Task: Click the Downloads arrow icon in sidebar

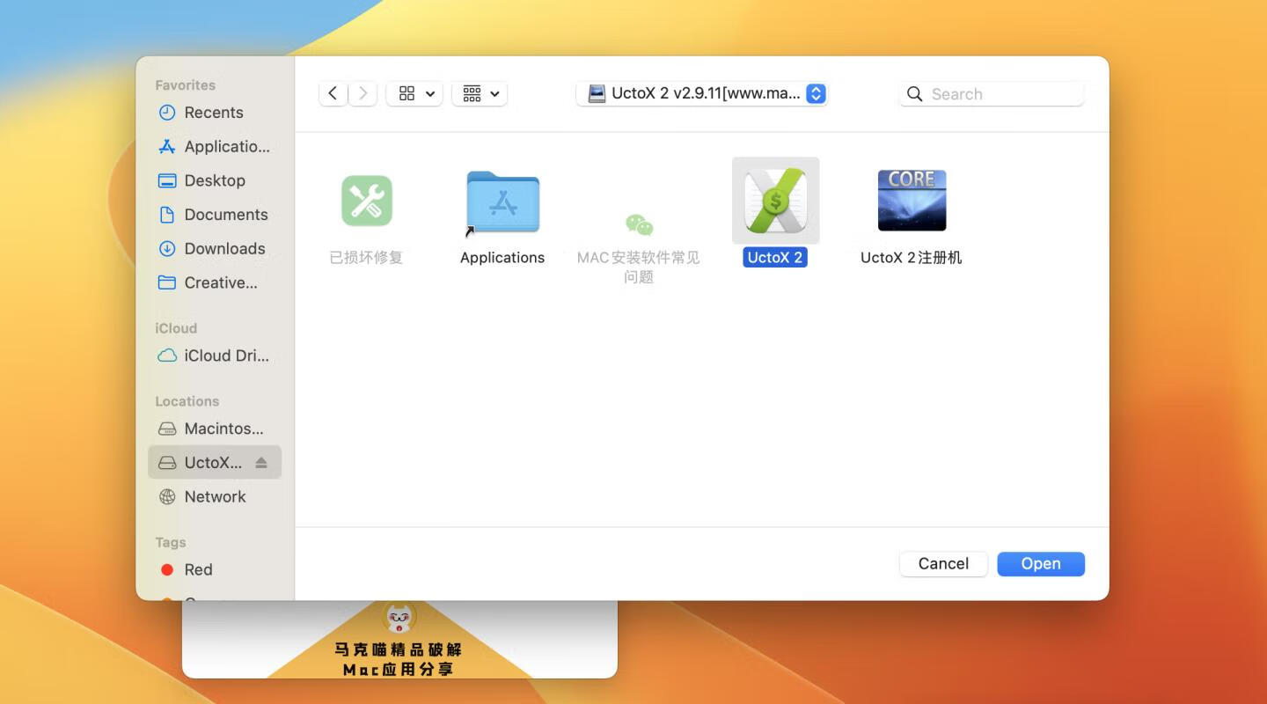Action: tap(166, 249)
